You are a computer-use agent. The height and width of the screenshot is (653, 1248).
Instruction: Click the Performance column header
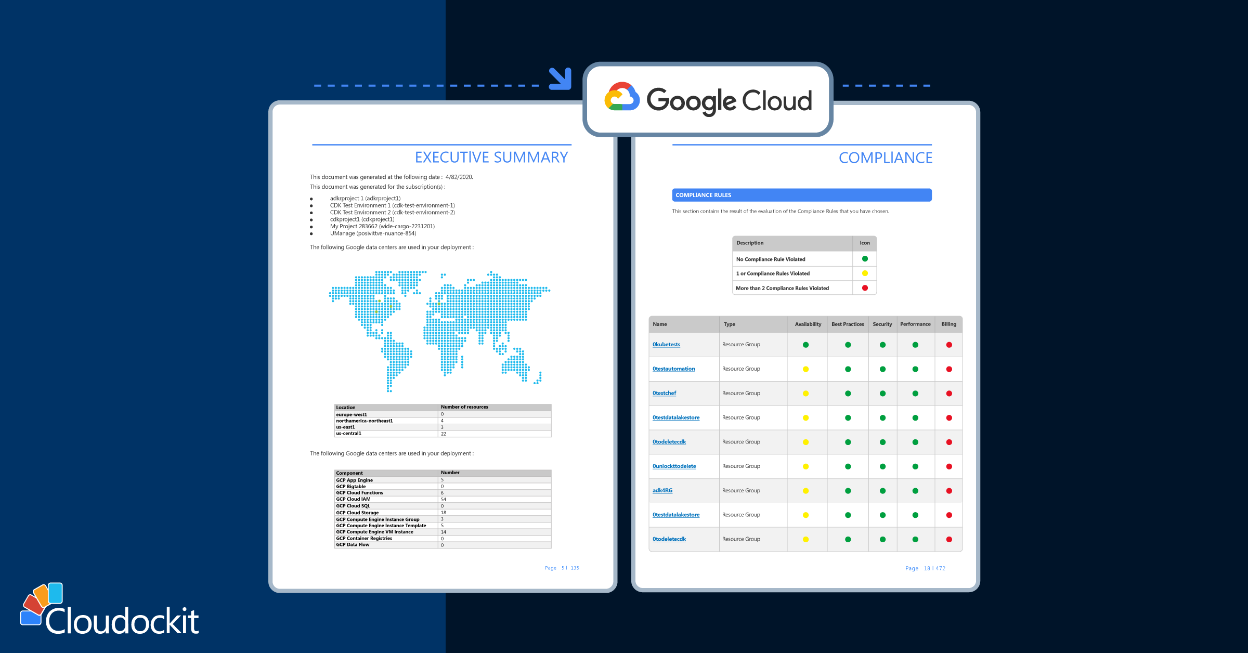point(915,324)
